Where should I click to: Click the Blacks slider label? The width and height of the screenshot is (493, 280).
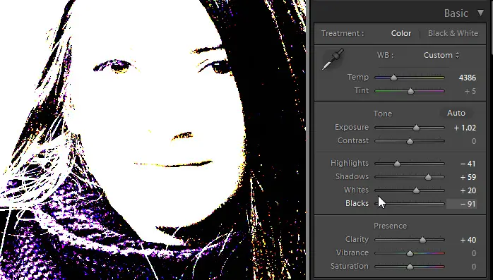click(x=357, y=203)
